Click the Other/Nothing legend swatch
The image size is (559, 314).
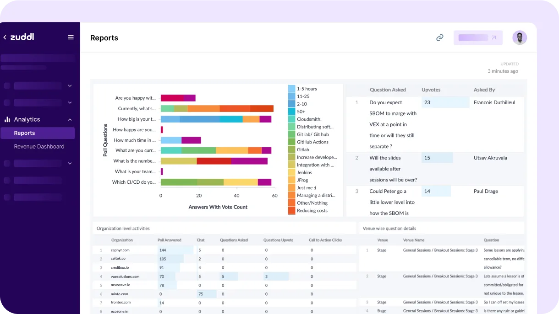tap(291, 203)
